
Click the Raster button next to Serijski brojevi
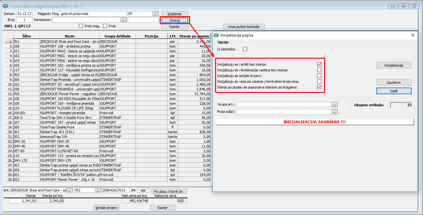pyautogui.click(x=163, y=208)
